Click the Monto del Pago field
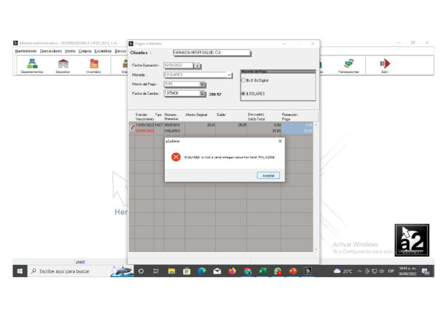 click(182, 84)
